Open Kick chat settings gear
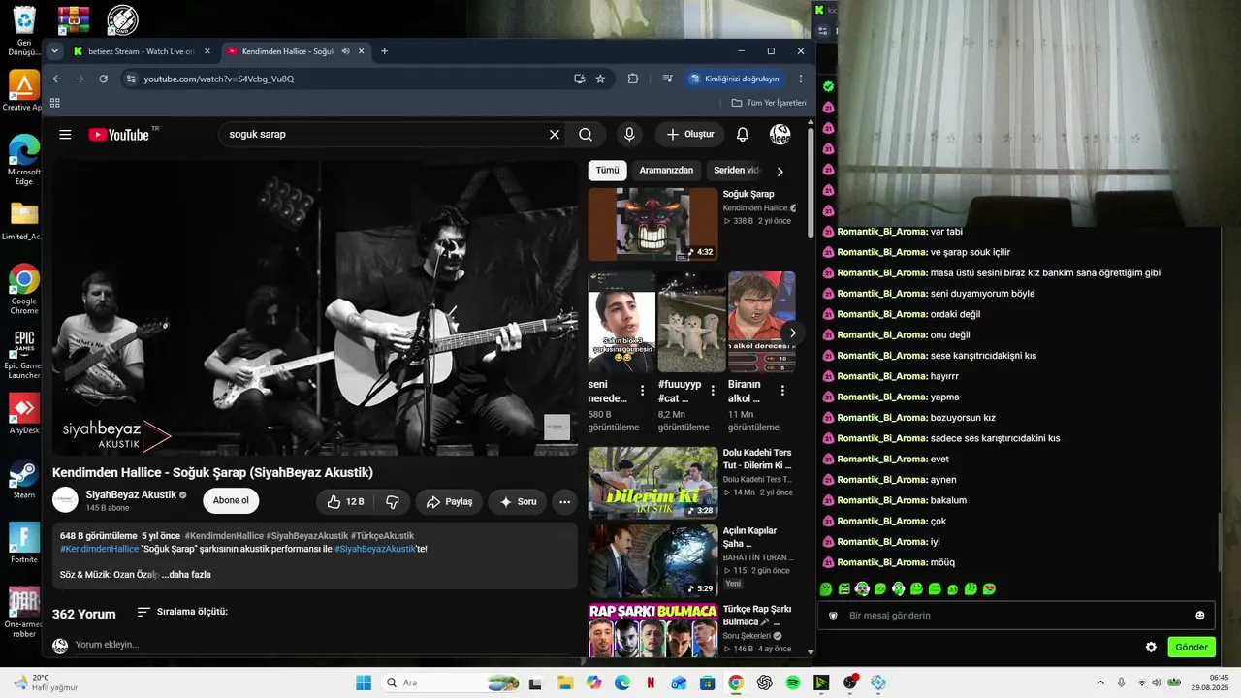The width and height of the screenshot is (1241, 698). [x=1151, y=648]
